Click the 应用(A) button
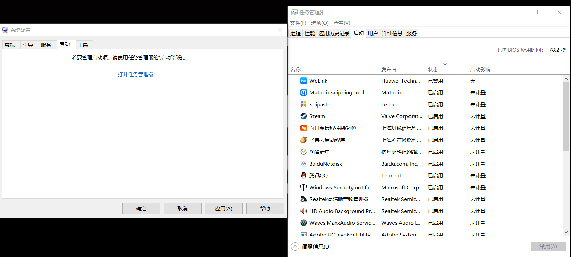Image resolution: width=571 pixels, height=257 pixels. point(224,208)
